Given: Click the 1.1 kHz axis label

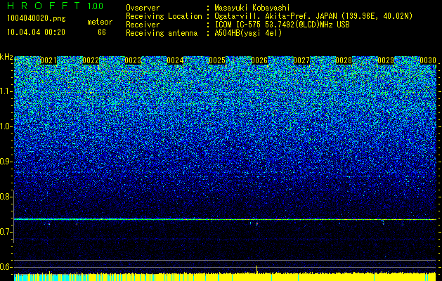Looking at the screenshot, I should pos(6,91).
